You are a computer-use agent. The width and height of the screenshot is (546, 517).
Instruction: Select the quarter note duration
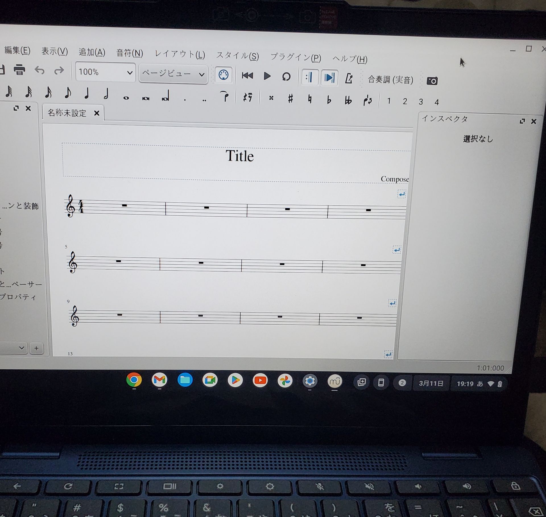pos(87,93)
